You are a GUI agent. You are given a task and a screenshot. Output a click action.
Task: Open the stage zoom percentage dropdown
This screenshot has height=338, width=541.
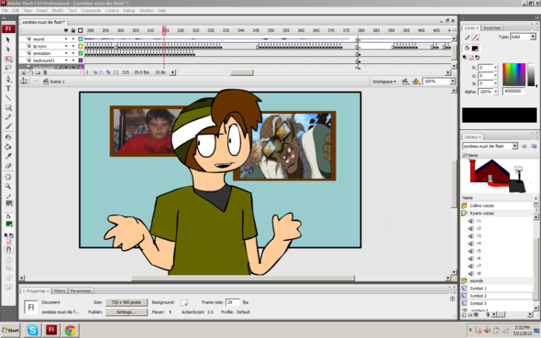[x=453, y=82]
